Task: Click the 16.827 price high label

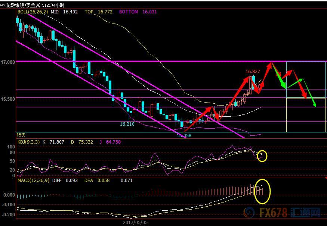Action: tap(253, 71)
